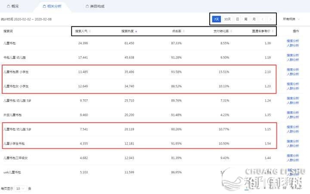This screenshot has width=310, height=194.
Task: Open 人群分析 for 书包儿童 幼儿园 row
Action: pos(293,60)
